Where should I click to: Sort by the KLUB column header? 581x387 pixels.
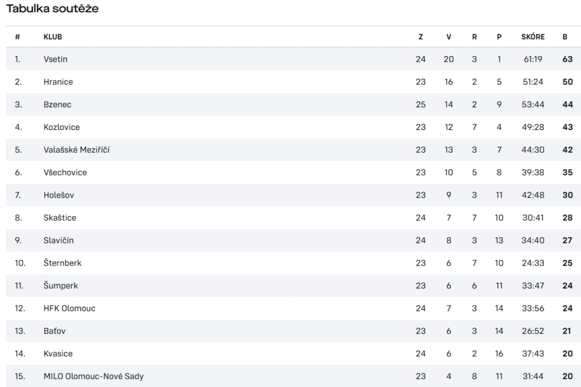point(53,37)
